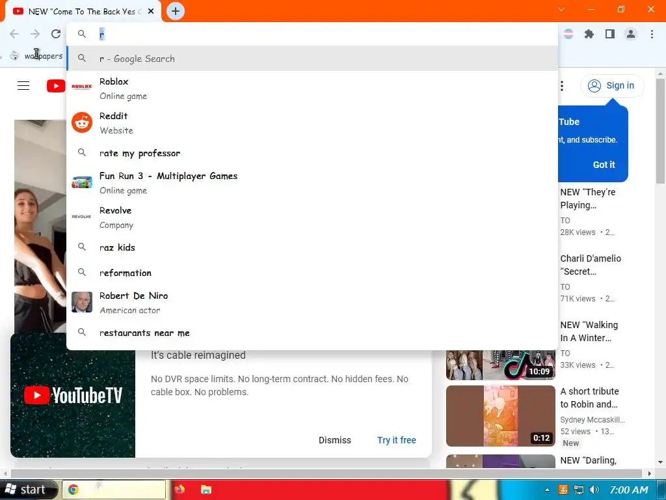The height and width of the screenshot is (500, 666).
Task: Open the YouTube hamburger guide menu
Action: pyautogui.click(x=23, y=86)
